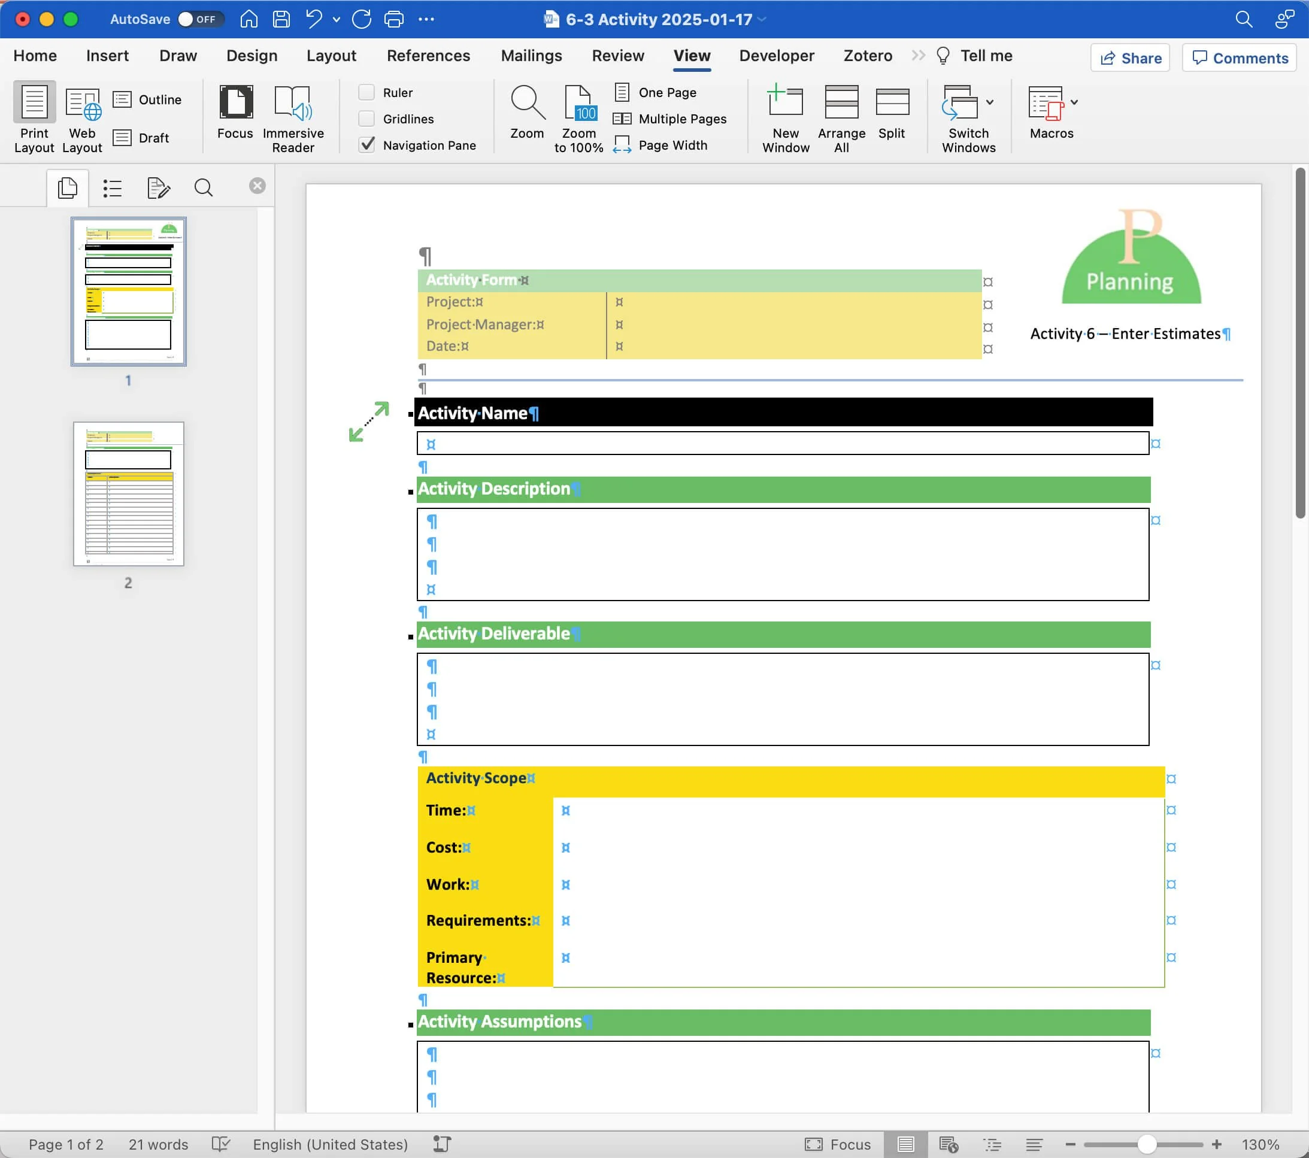Open Search in the navigation pane

pyautogui.click(x=204, y=187)
